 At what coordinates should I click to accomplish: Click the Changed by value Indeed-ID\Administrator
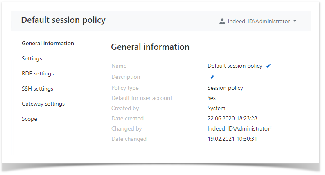(239, 129)
